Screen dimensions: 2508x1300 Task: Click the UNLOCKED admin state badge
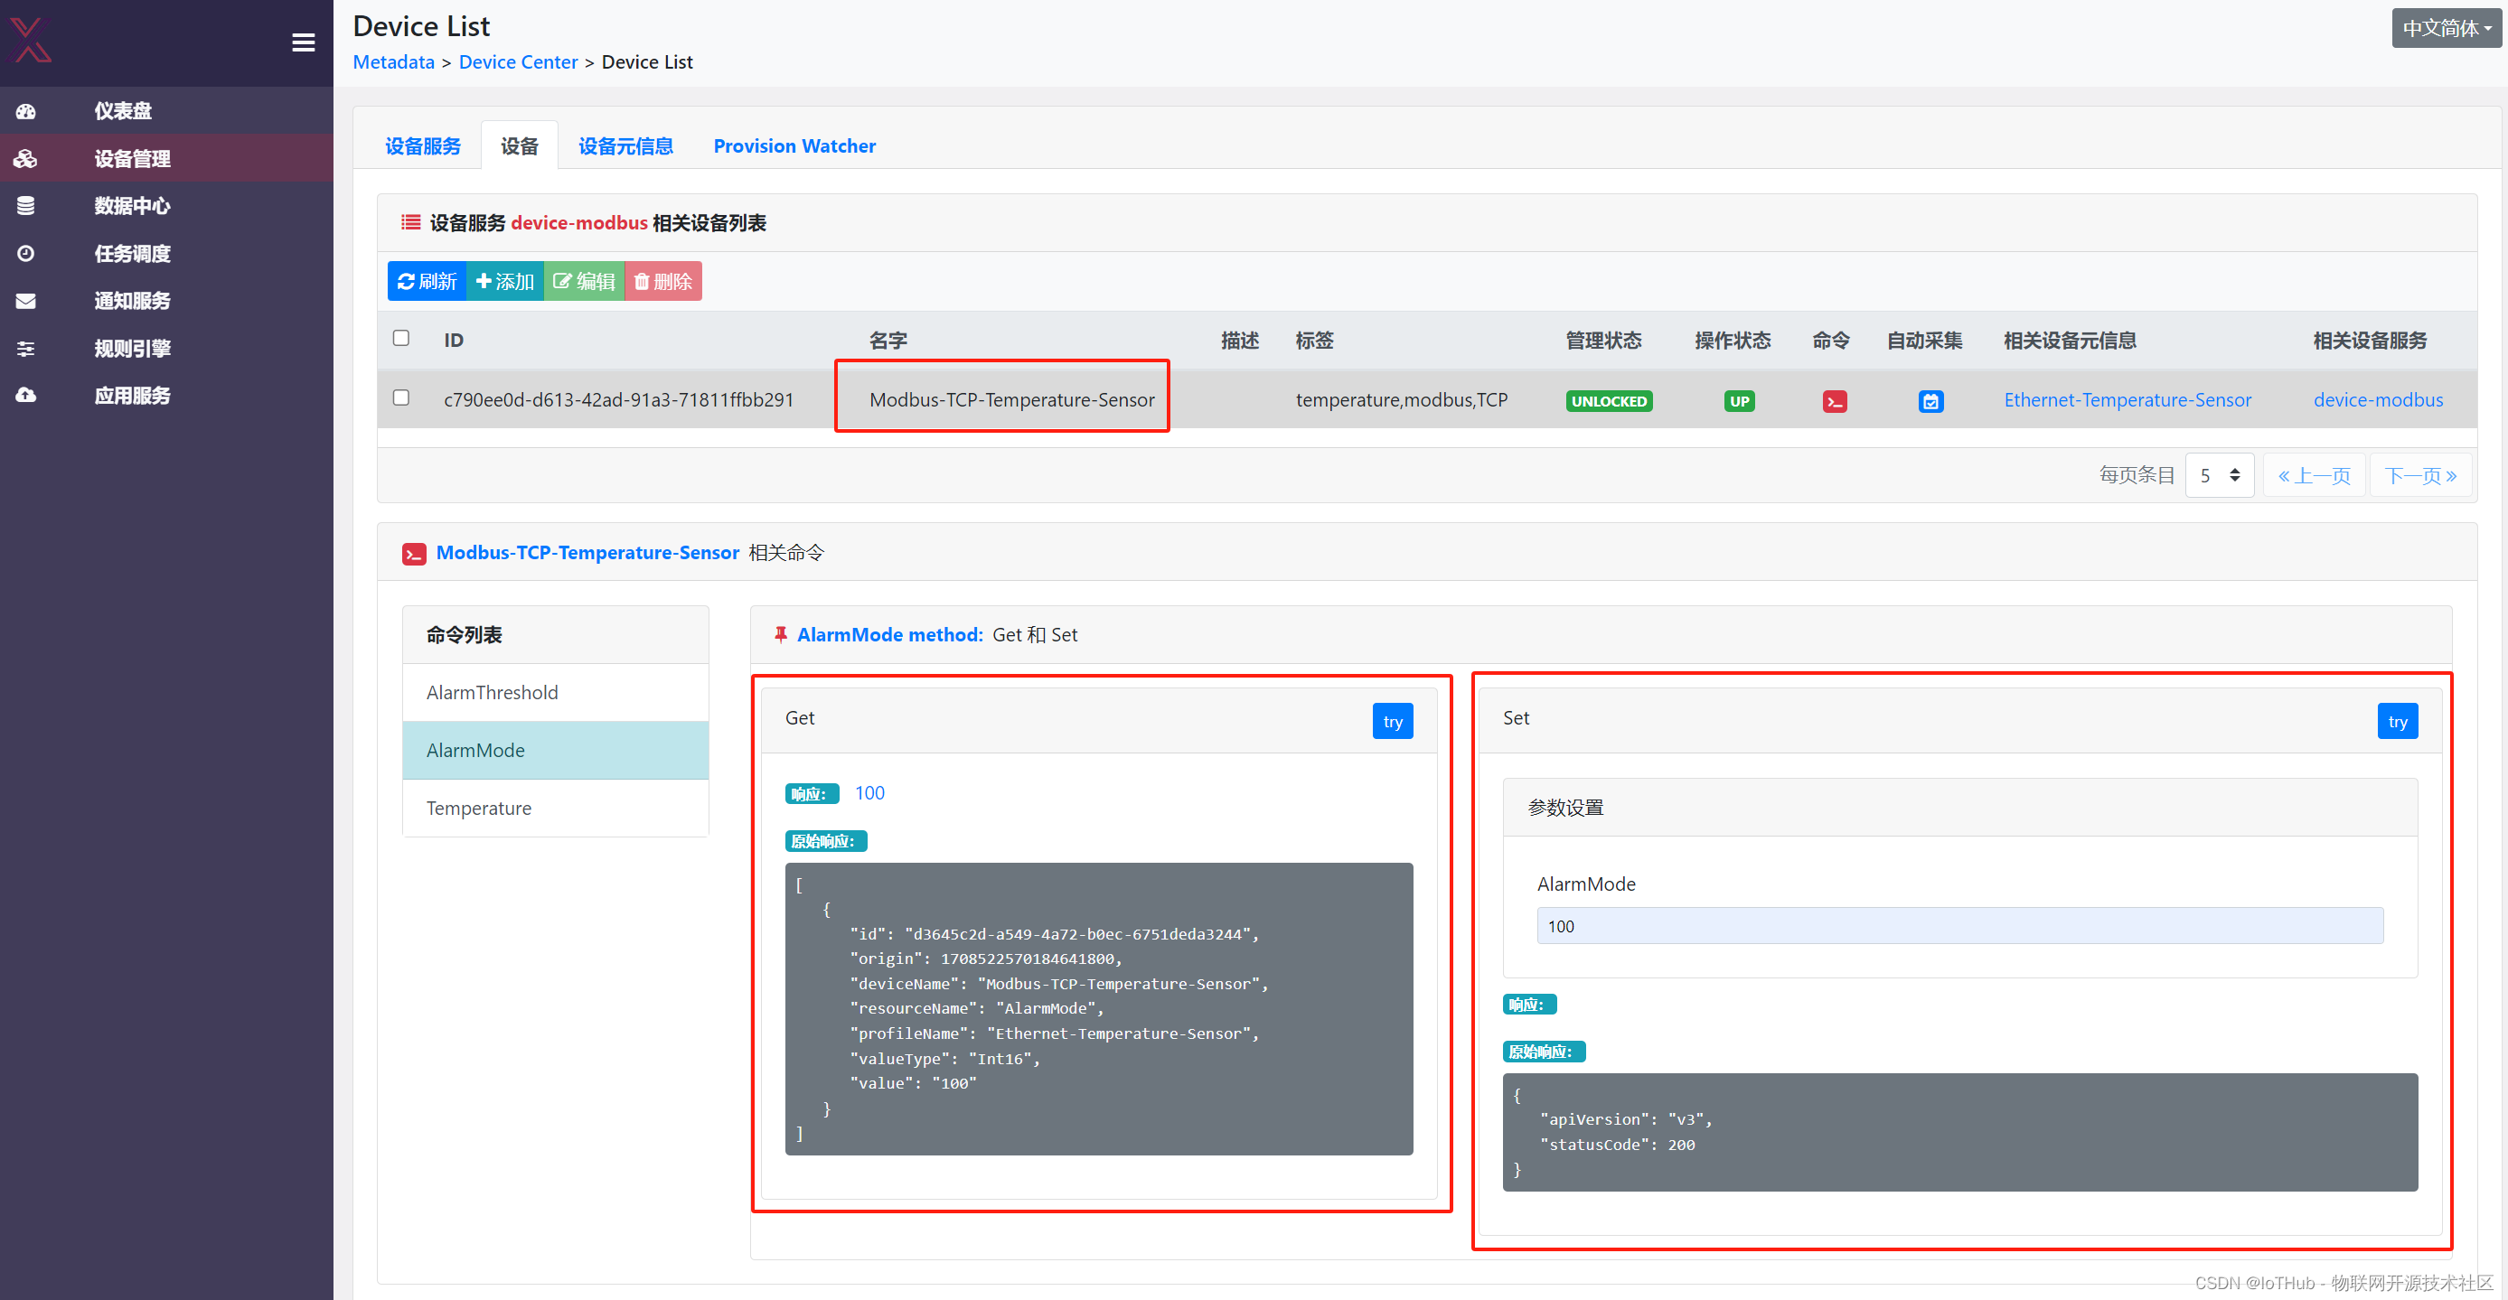click(1609, 401)
